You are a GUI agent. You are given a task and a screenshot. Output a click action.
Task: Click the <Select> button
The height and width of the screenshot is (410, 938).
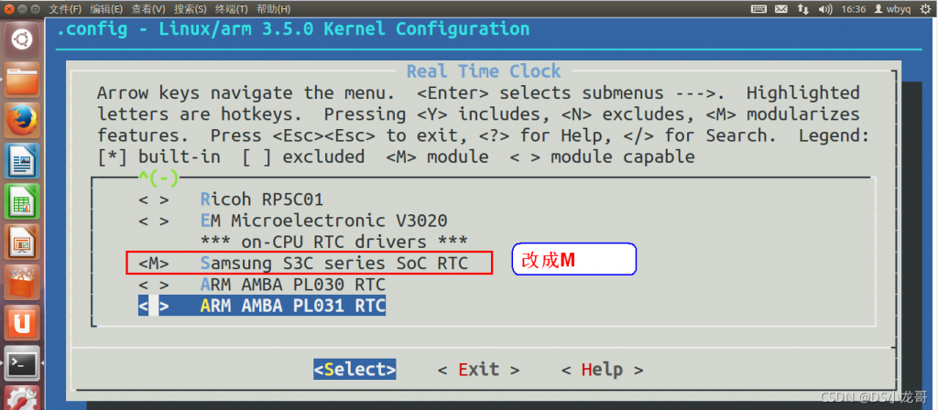[354, 370]
